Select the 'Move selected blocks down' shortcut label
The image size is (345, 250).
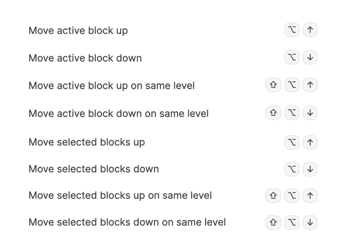pyautogui.click(x=94, y=169)
